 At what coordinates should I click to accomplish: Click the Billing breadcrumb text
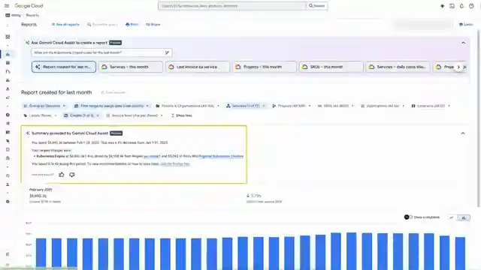tap(16, 15)
